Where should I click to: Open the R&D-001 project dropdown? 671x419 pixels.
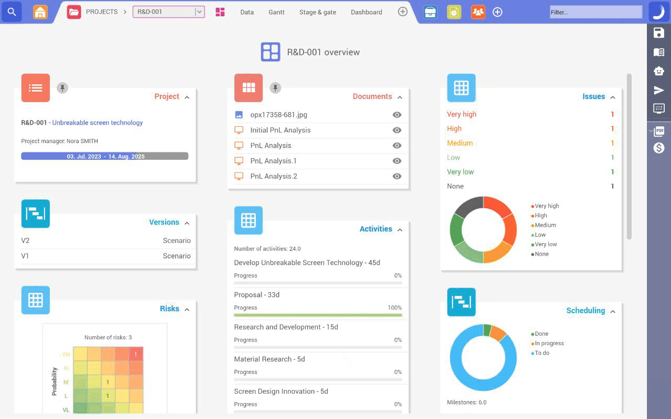(x=199, y=12)
